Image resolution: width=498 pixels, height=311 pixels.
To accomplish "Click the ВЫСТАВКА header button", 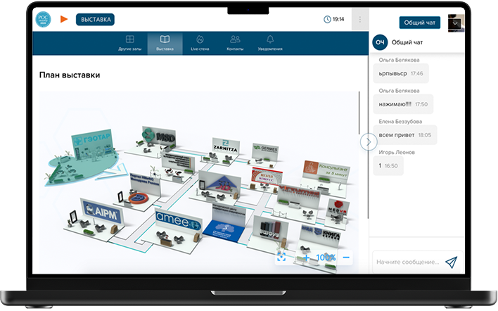I will point(95,20).
